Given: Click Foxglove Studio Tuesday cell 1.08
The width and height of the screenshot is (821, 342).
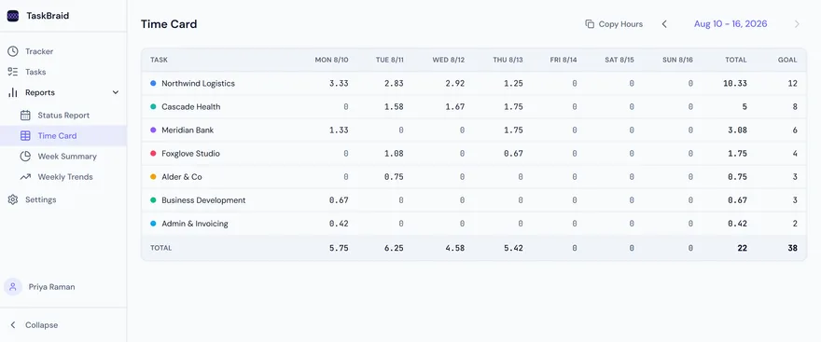Looking at the screenshot, I should point(395,153).
